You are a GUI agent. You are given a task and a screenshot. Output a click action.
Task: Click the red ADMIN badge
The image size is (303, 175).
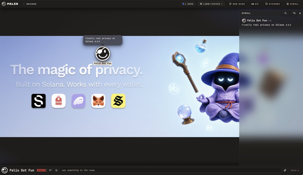coord(41,170)
